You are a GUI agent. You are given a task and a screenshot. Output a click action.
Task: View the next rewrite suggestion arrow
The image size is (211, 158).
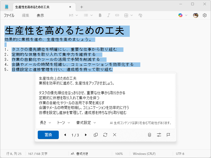86,135
